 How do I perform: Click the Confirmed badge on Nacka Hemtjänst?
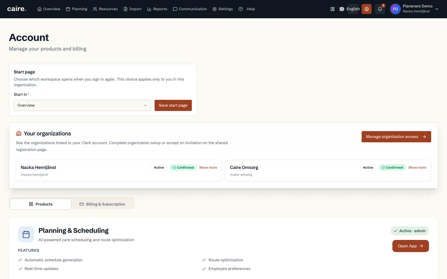click(x=183, y=167)
